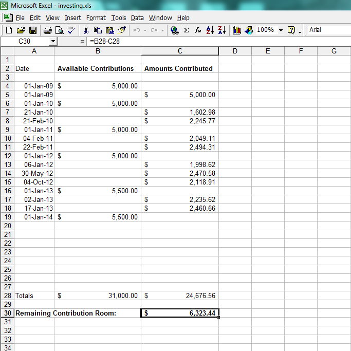The image size is (351, 351).
Task: Select row 30 header
Action: [7, 313]
